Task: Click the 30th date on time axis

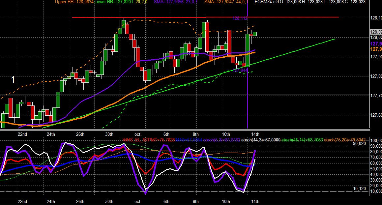Action: click(x=109, y=134)
